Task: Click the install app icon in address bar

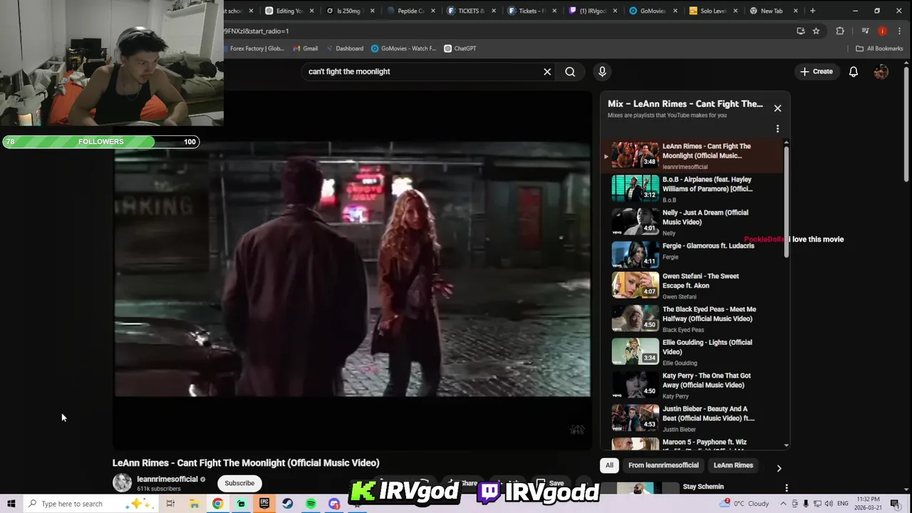Action: 801,31
